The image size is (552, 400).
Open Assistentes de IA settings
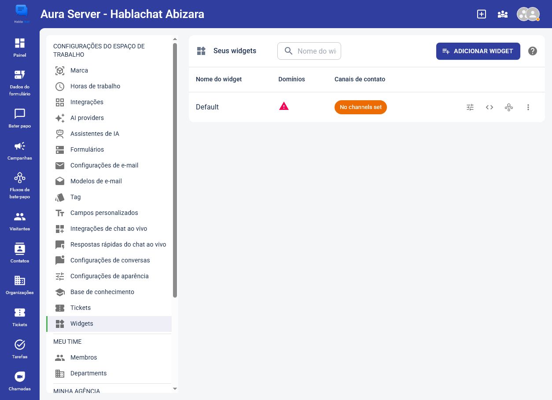tap(109, 134)
